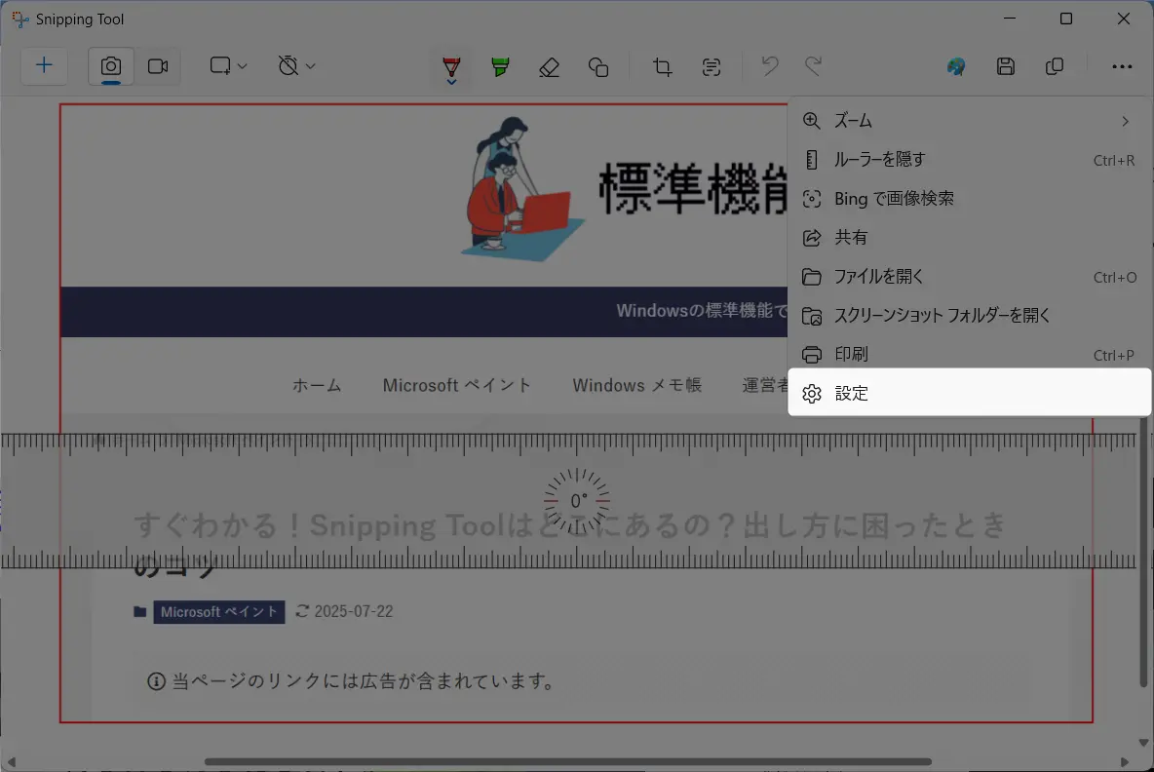Save the snip with floppy icon
1154x772 pixels.
point(1005,67)
